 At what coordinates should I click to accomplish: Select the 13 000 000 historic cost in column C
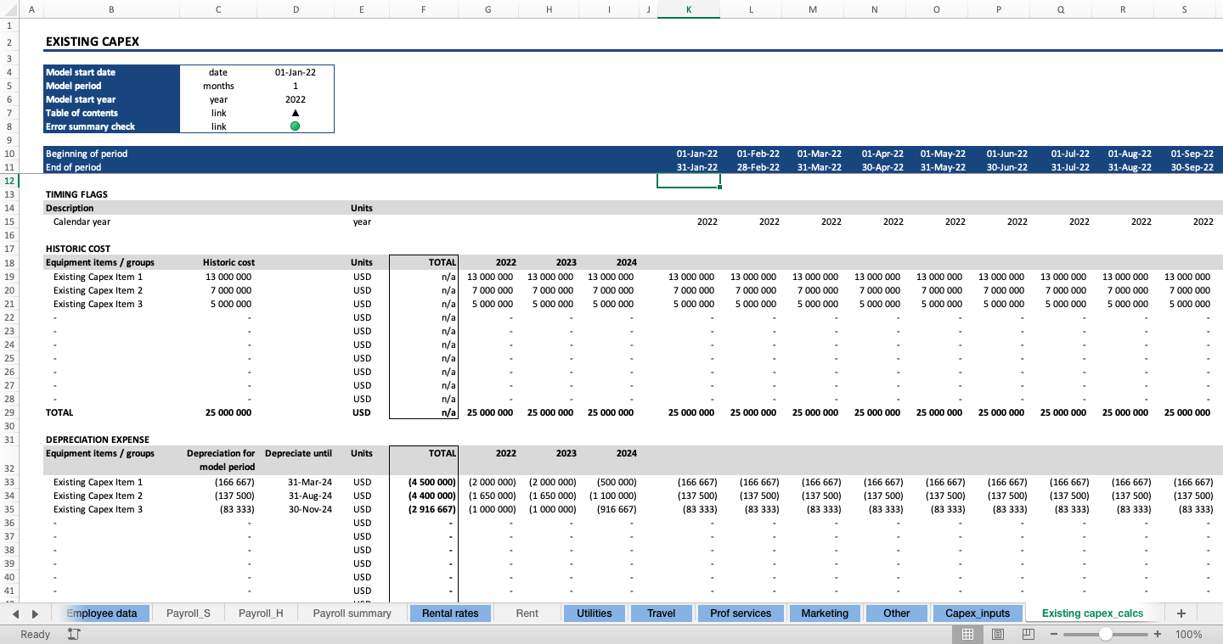point(228,277)
